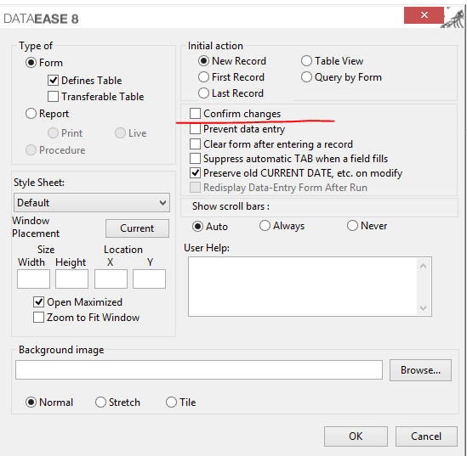Close the DataEase 8 dialog
The width and height of the screenshot is (467, 456).
point(424,15)
